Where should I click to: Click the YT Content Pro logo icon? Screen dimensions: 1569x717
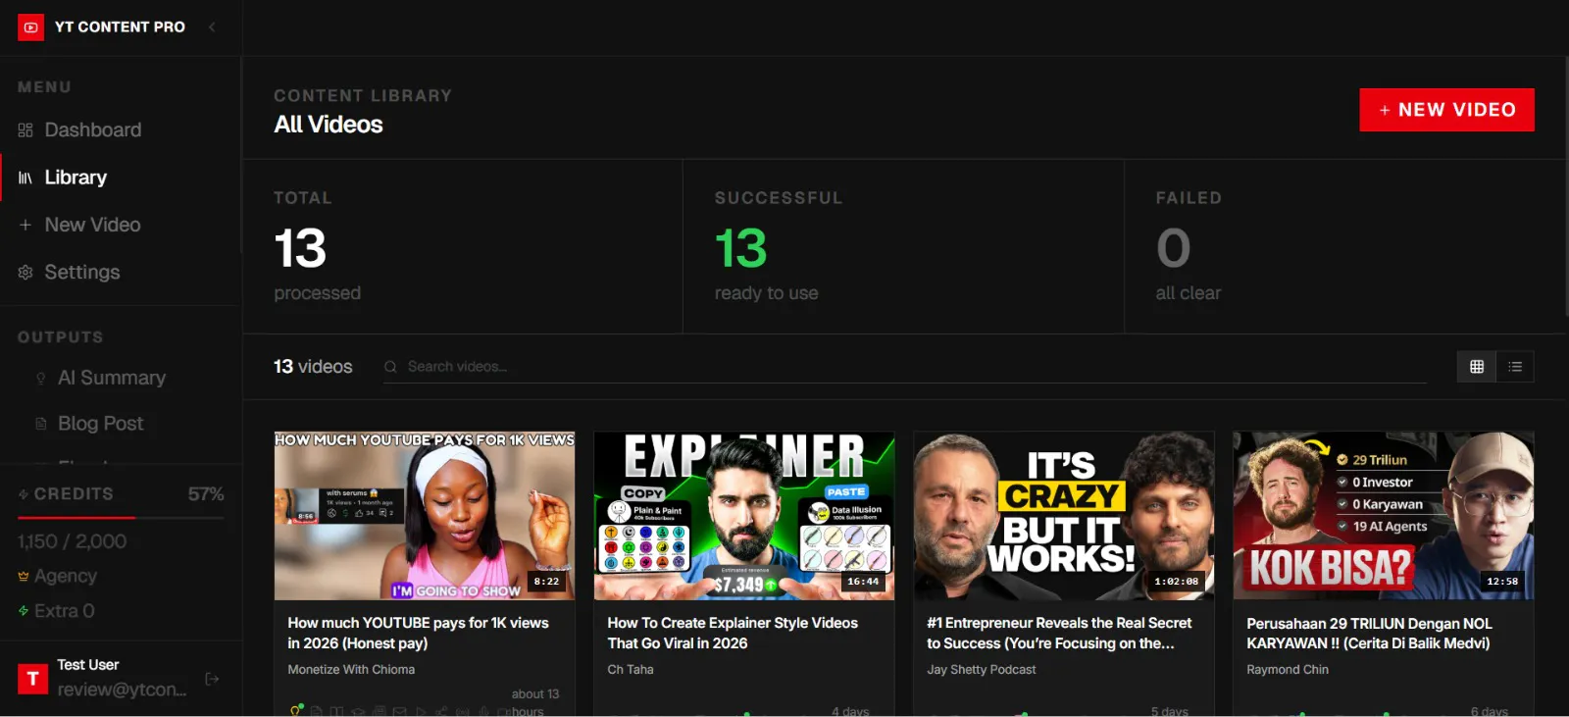(x=30, y=27)
